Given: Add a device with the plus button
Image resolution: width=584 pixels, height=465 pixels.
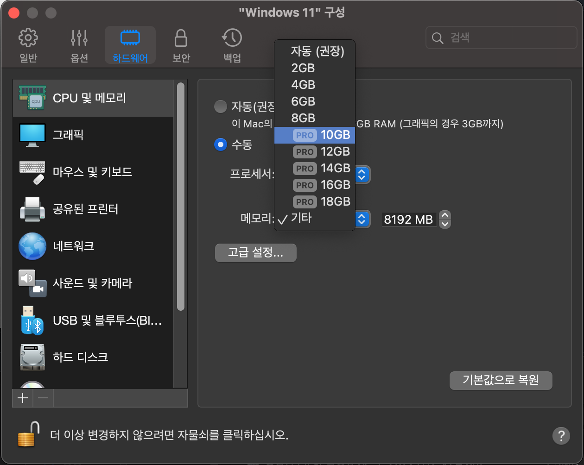Looking at the screenshot, I should pyautogui.click(x=23, y=398).
